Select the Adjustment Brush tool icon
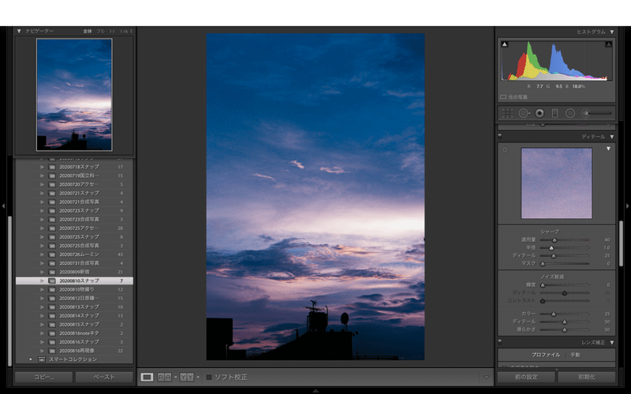631x394 pixels. point(585,113)
